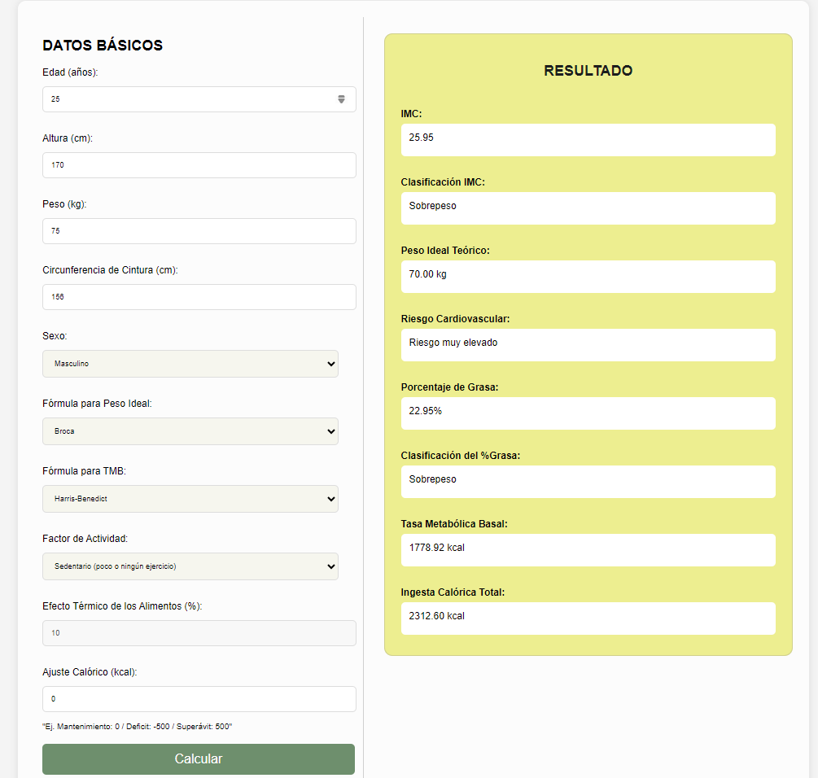Viewport: 818px width, 778px height.
Task: Open the Fórmula para TMB dropdown
Action: [x=190, y=499]
